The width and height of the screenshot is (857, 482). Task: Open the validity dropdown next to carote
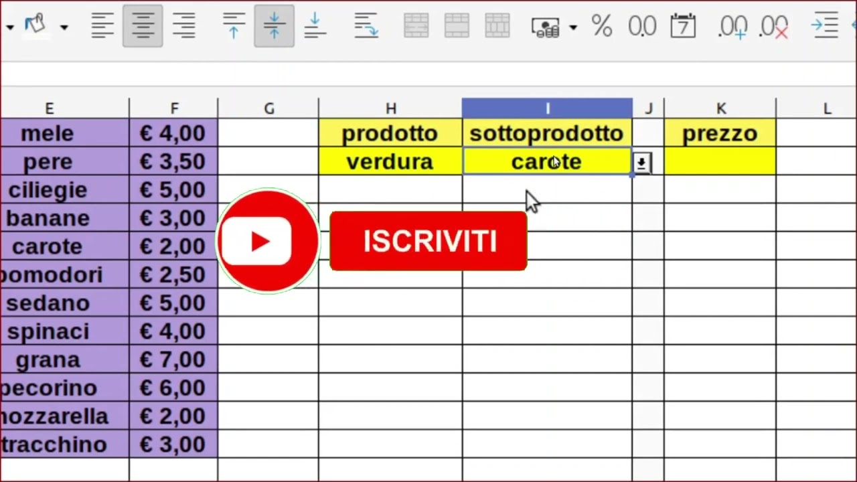pyautogui.click(x=641, y=163)
